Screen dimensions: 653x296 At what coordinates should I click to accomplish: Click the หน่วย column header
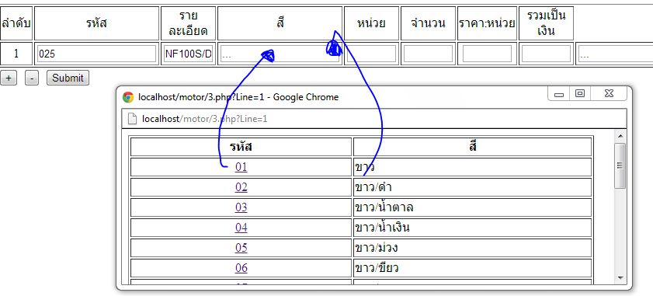371,23
